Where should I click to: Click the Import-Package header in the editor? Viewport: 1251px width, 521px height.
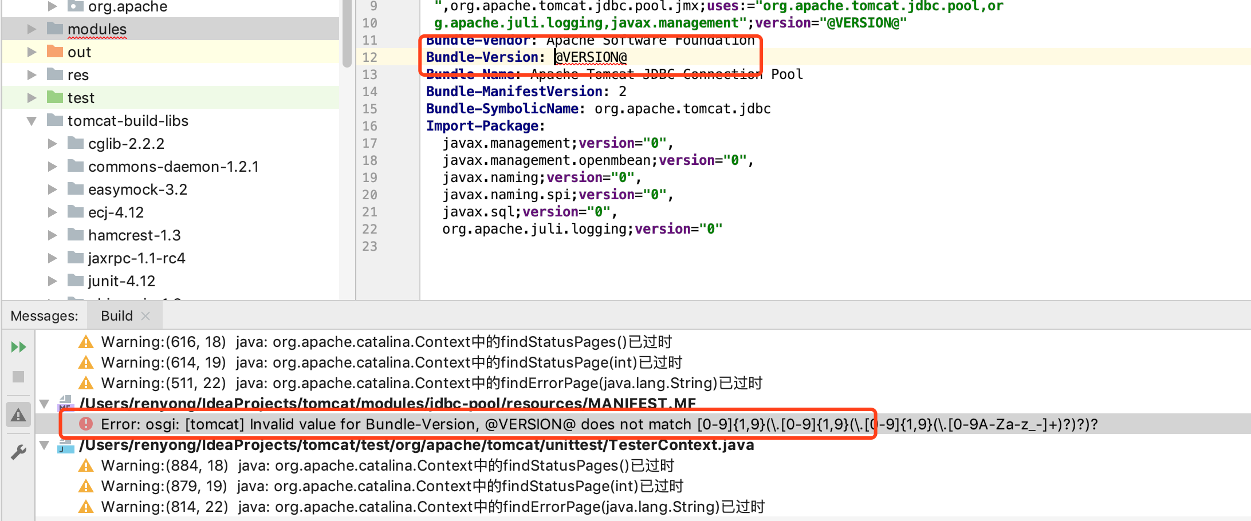(486, 126)
